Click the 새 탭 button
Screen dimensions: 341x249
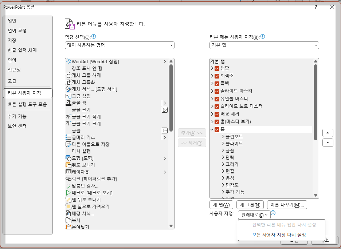tap(221, 205)
